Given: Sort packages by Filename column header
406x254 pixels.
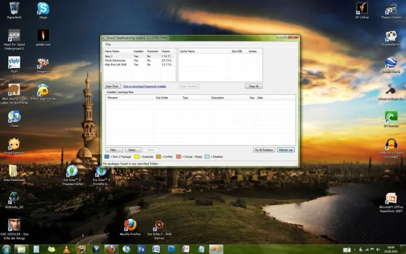Looking at the screenshot, I should pos(130,98).
